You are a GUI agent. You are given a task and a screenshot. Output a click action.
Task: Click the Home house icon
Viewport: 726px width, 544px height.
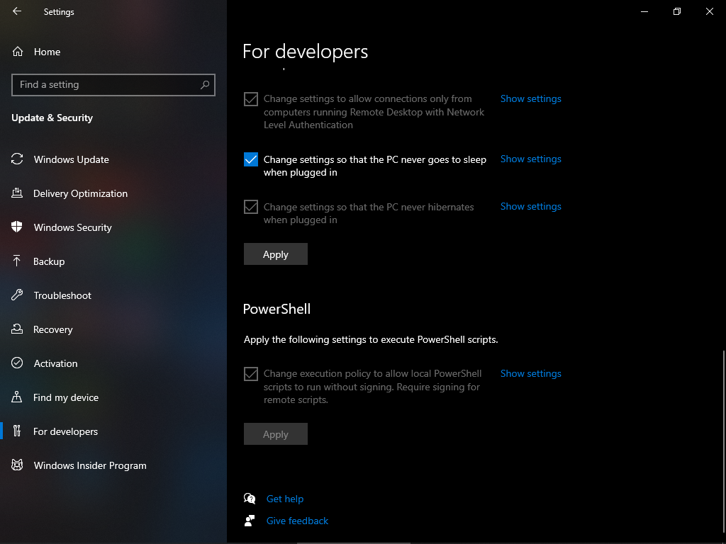pyautogui.click(x=18, y=52)
